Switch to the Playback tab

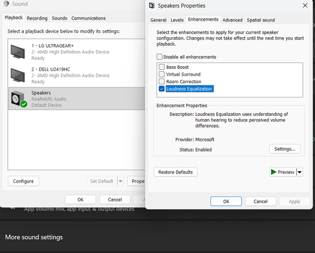coord(14,18)
